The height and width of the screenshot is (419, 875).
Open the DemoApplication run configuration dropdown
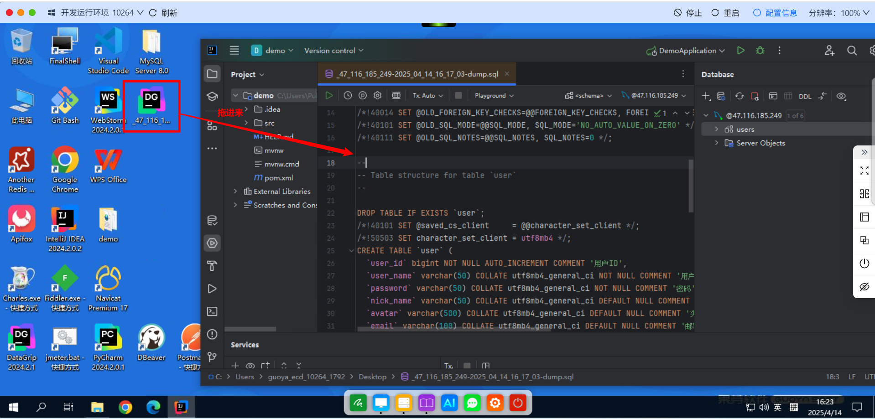coord(686,51)
